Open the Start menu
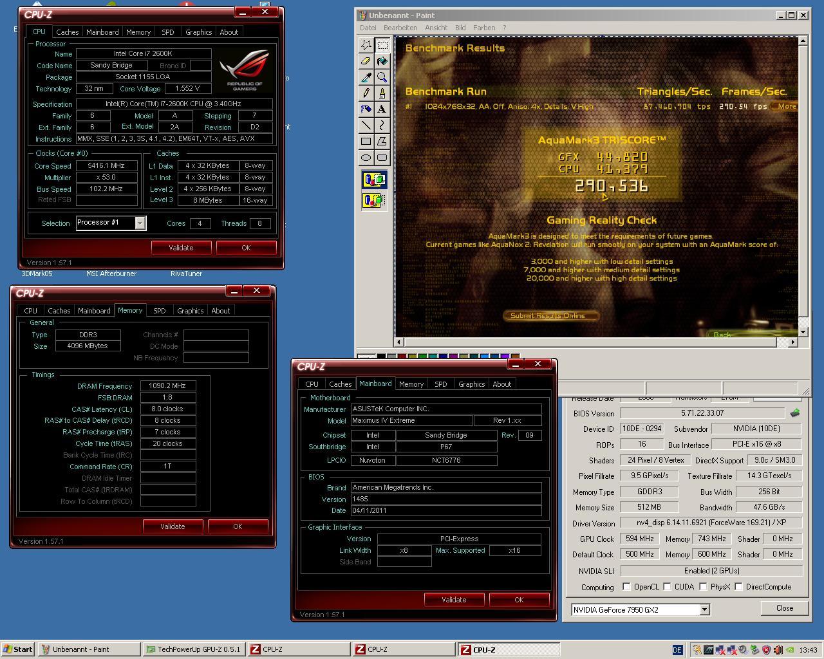Screen dimensions: 824x659 pos(18,649)
